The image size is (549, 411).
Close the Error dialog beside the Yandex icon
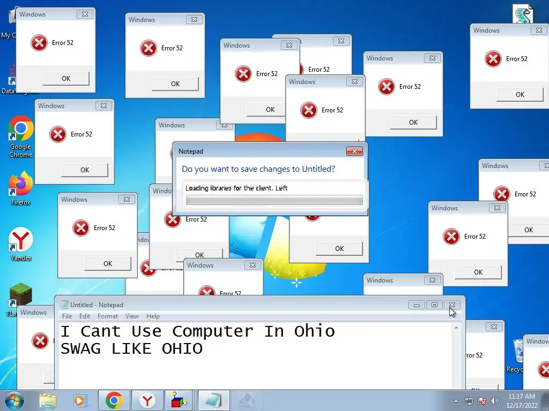[127, 200]
